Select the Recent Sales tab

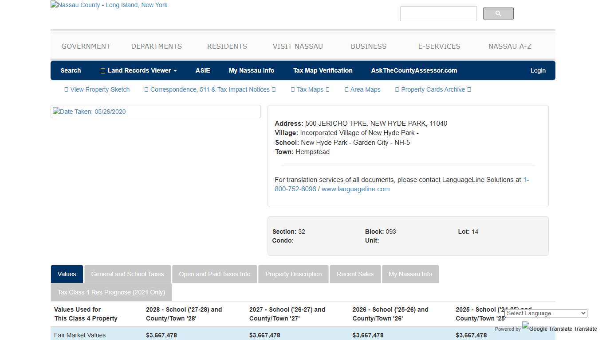[355, 274]
